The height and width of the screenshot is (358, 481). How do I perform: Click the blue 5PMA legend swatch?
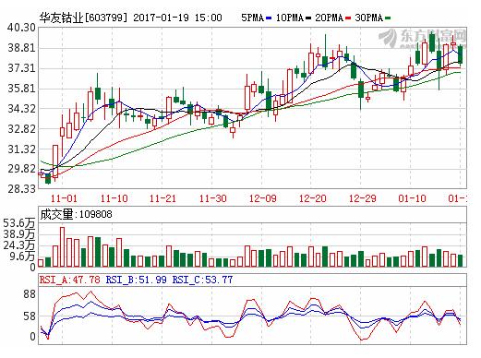[270, 18]
